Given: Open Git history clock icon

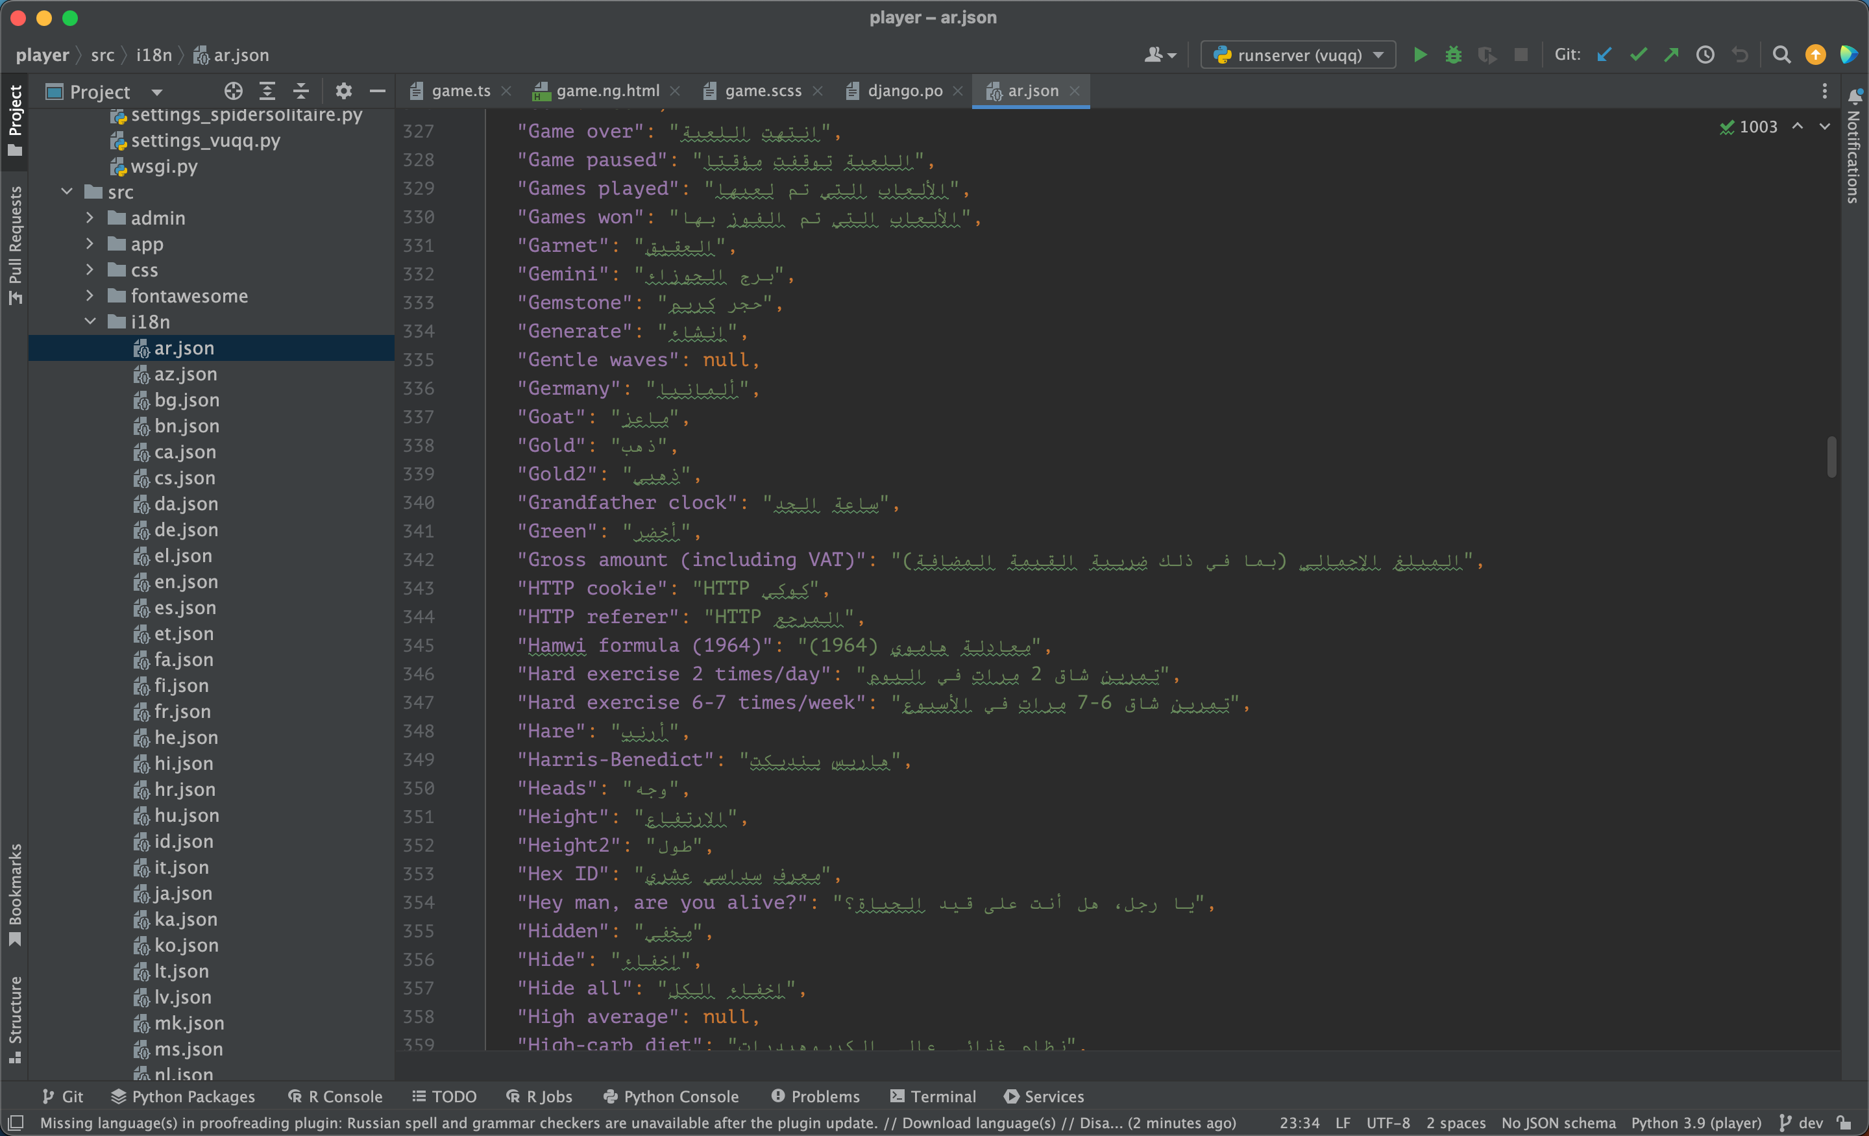Looking at the screenshot, I should 1705,55.
